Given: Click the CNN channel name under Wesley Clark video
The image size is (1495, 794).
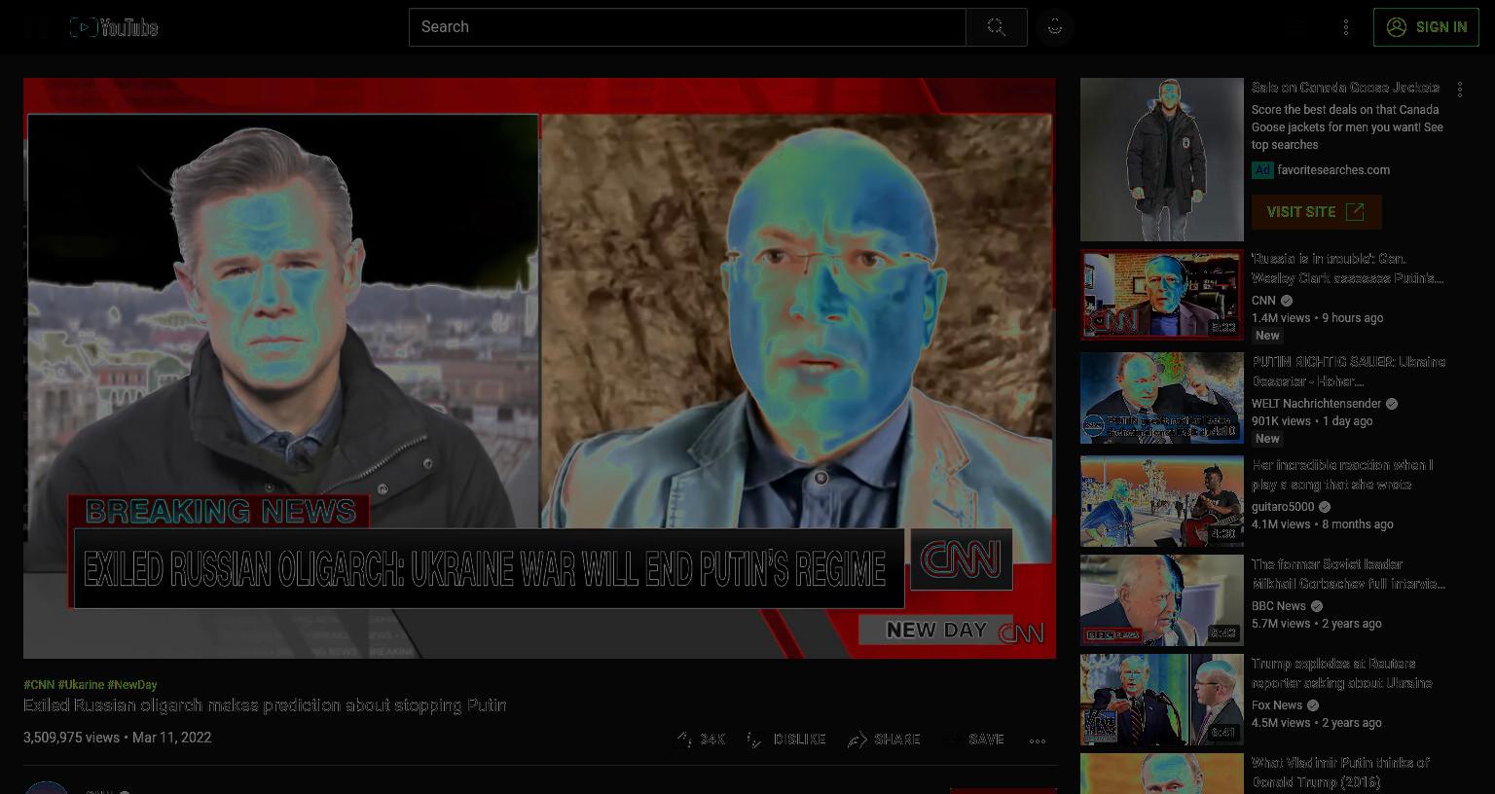Looking at the screenshot, I should point(1263,301).
